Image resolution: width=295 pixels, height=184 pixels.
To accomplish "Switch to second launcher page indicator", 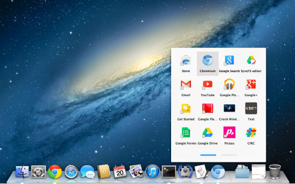I will click(229, 155).
